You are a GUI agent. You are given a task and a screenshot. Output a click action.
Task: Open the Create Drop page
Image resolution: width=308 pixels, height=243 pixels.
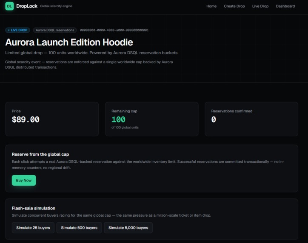click(234, 6)
